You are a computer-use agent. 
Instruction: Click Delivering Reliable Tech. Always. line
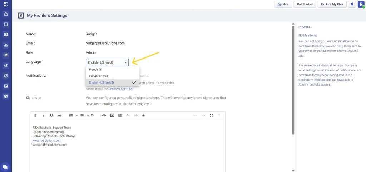[x=54, y=136]
